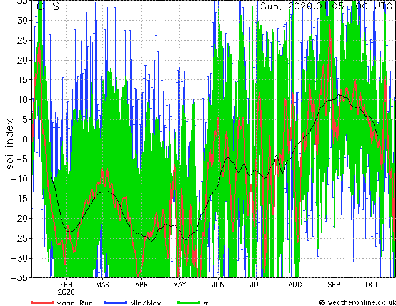Click the AUG x-axis label
The image size is (396, 306).
tap(295, 285)
